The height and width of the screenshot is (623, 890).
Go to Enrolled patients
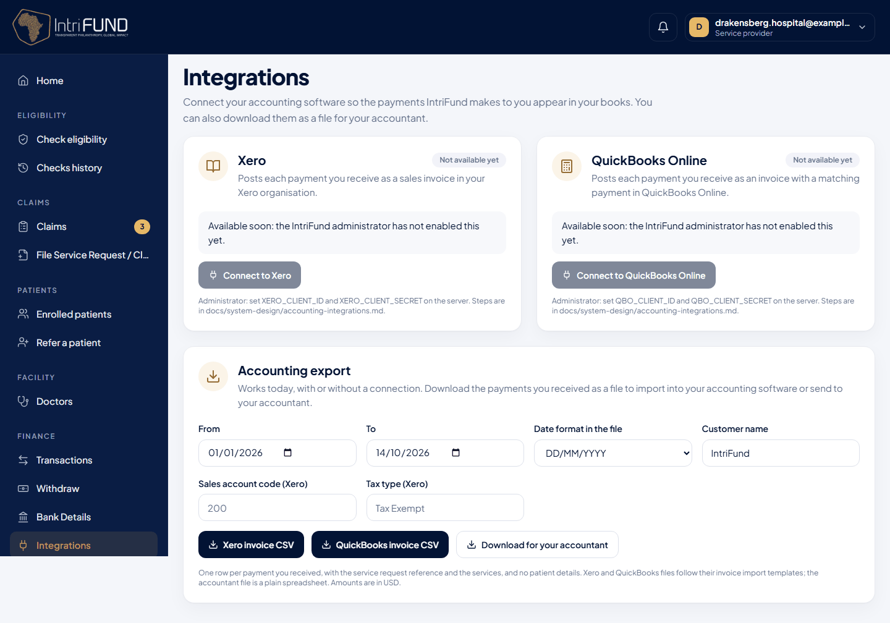[83, 315]
